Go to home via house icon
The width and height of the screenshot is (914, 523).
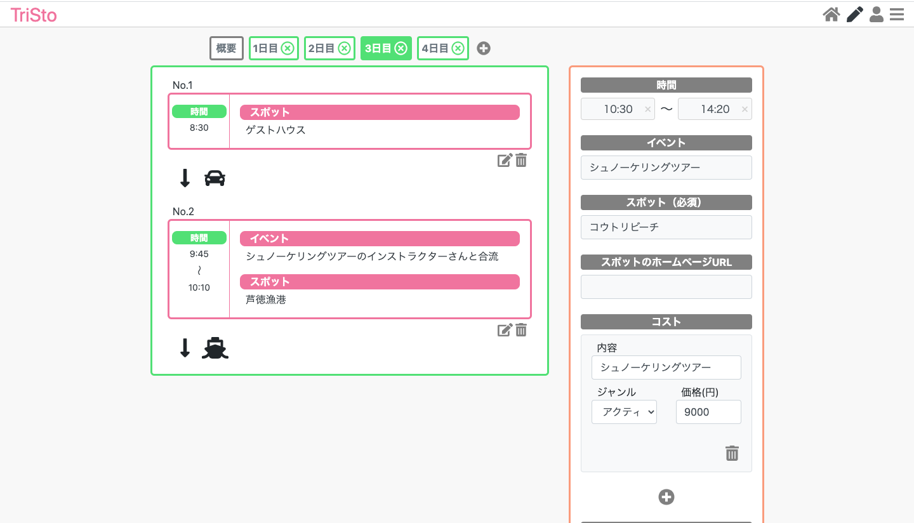pos(831,14)
